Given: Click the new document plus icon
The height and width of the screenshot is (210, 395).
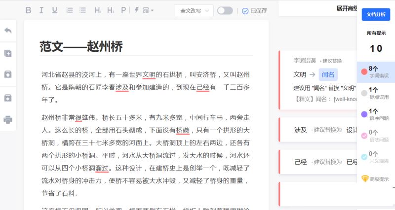Looking at the screenshot, I should (x=8, y=53).
